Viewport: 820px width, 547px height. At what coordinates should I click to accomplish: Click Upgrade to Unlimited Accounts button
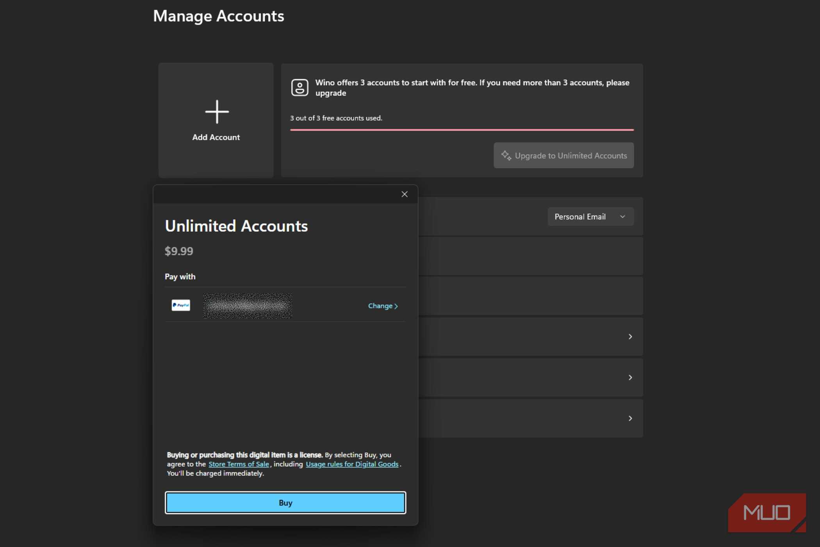563,156
